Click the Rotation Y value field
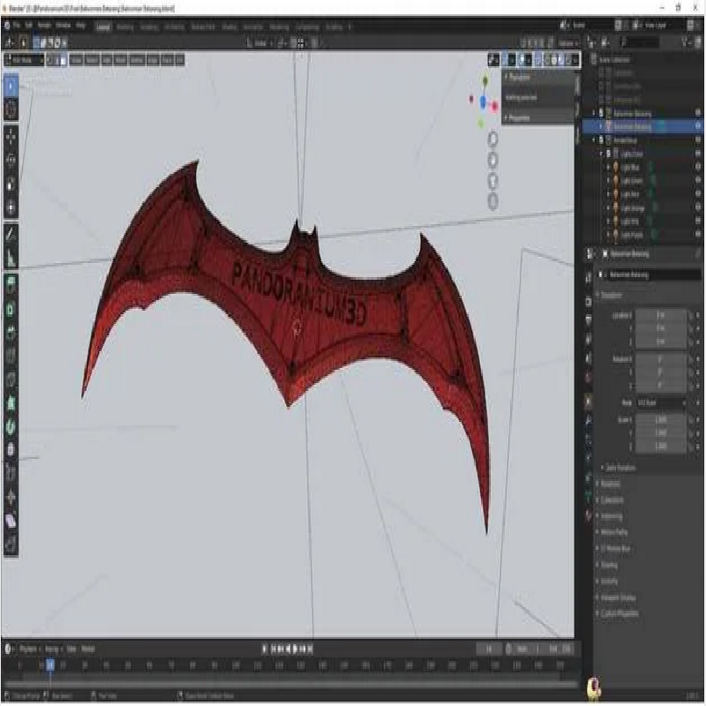This screenshot has width=706, height=706. tap(661, 372)
